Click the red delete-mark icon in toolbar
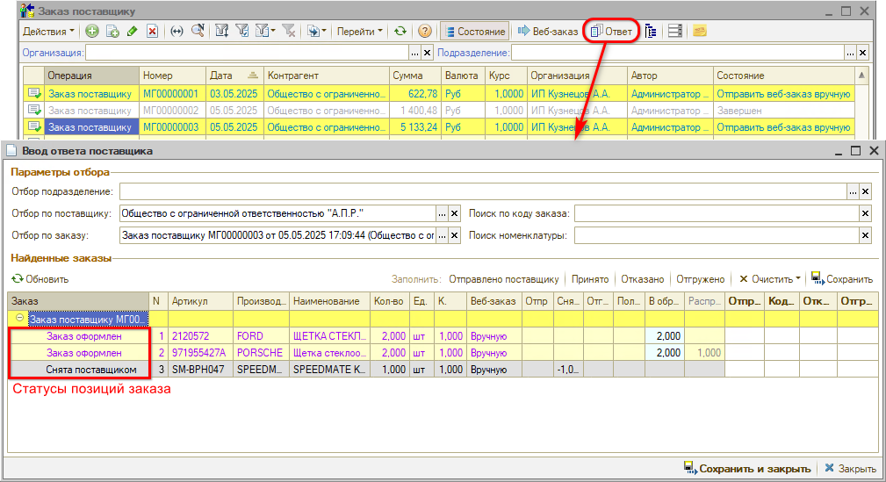Viewport: 886px width, 482px height. tap(152, 31)
